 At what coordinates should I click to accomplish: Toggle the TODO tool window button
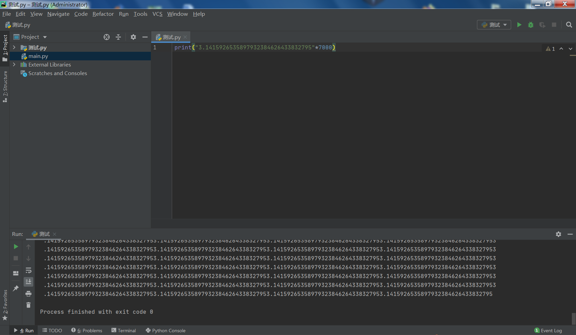52,331
